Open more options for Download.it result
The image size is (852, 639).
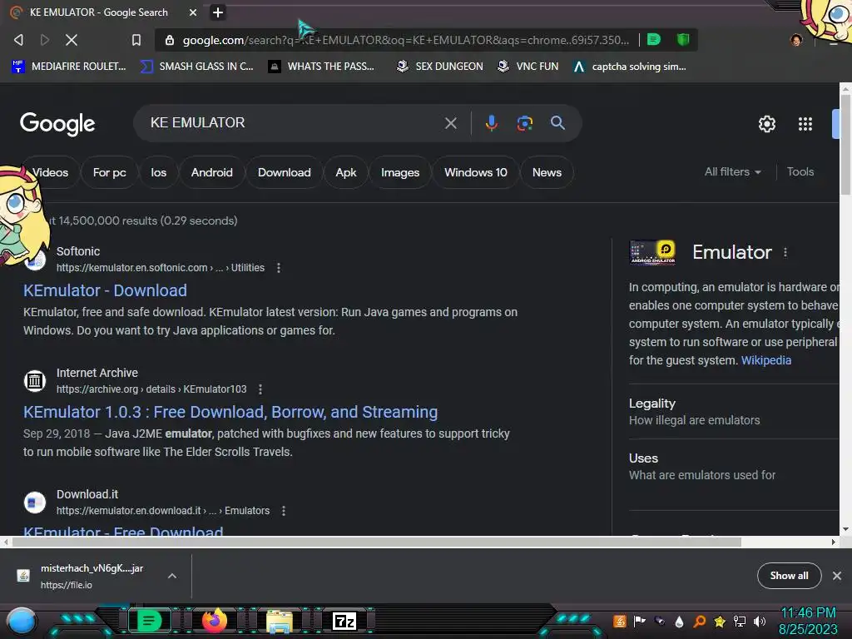point(284,511)
